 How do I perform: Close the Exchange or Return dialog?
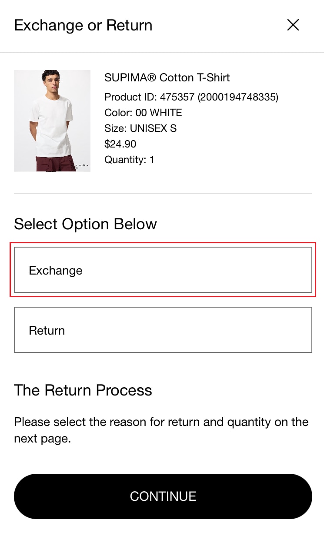pyautogui.click(x=293, y=25)
